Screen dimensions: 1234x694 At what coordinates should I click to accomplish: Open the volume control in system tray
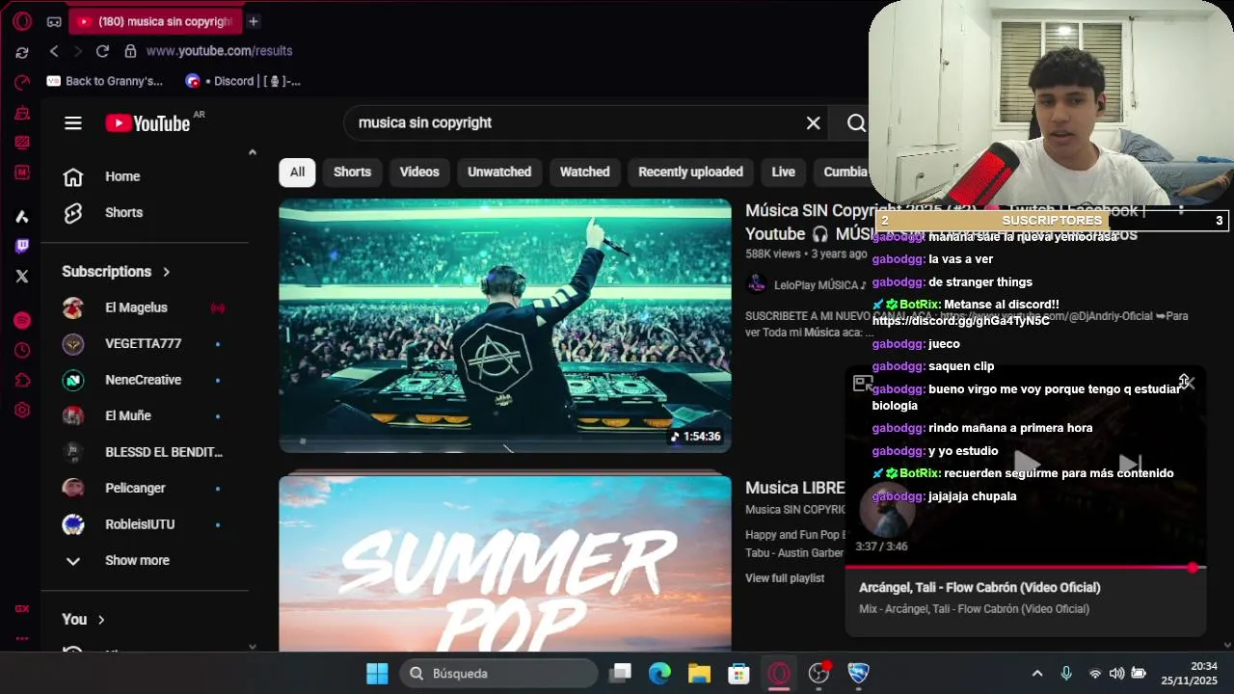coord(1116,673)
